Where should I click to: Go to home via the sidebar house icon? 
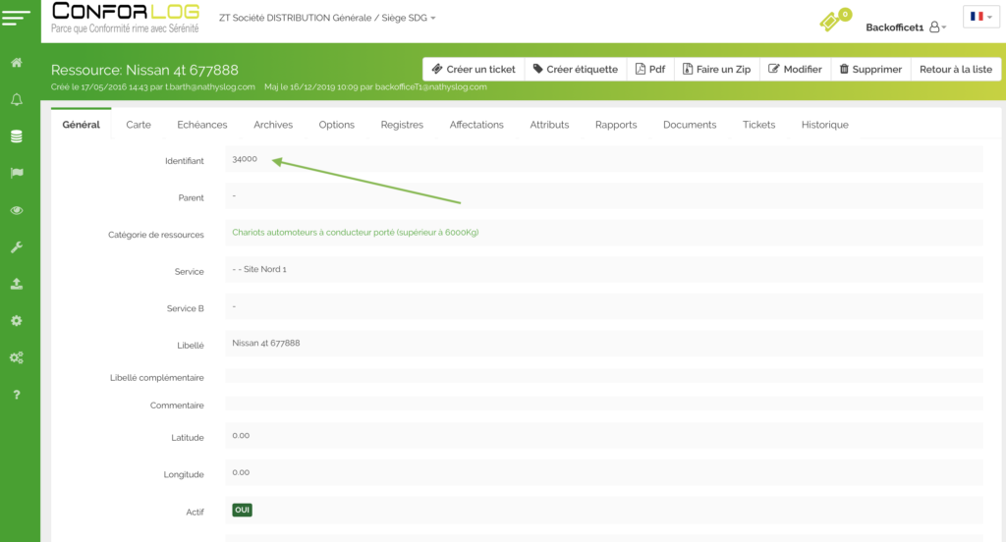[17, 63]
